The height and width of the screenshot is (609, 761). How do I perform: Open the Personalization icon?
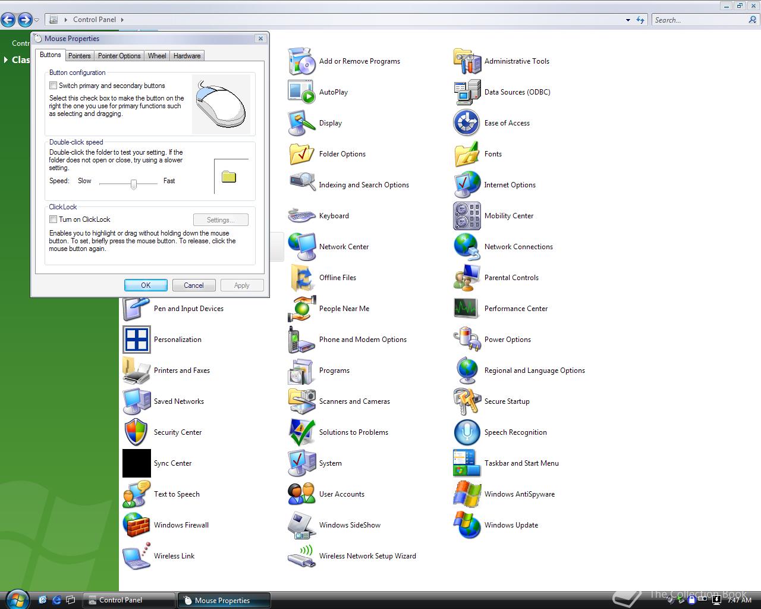(137, 340)
